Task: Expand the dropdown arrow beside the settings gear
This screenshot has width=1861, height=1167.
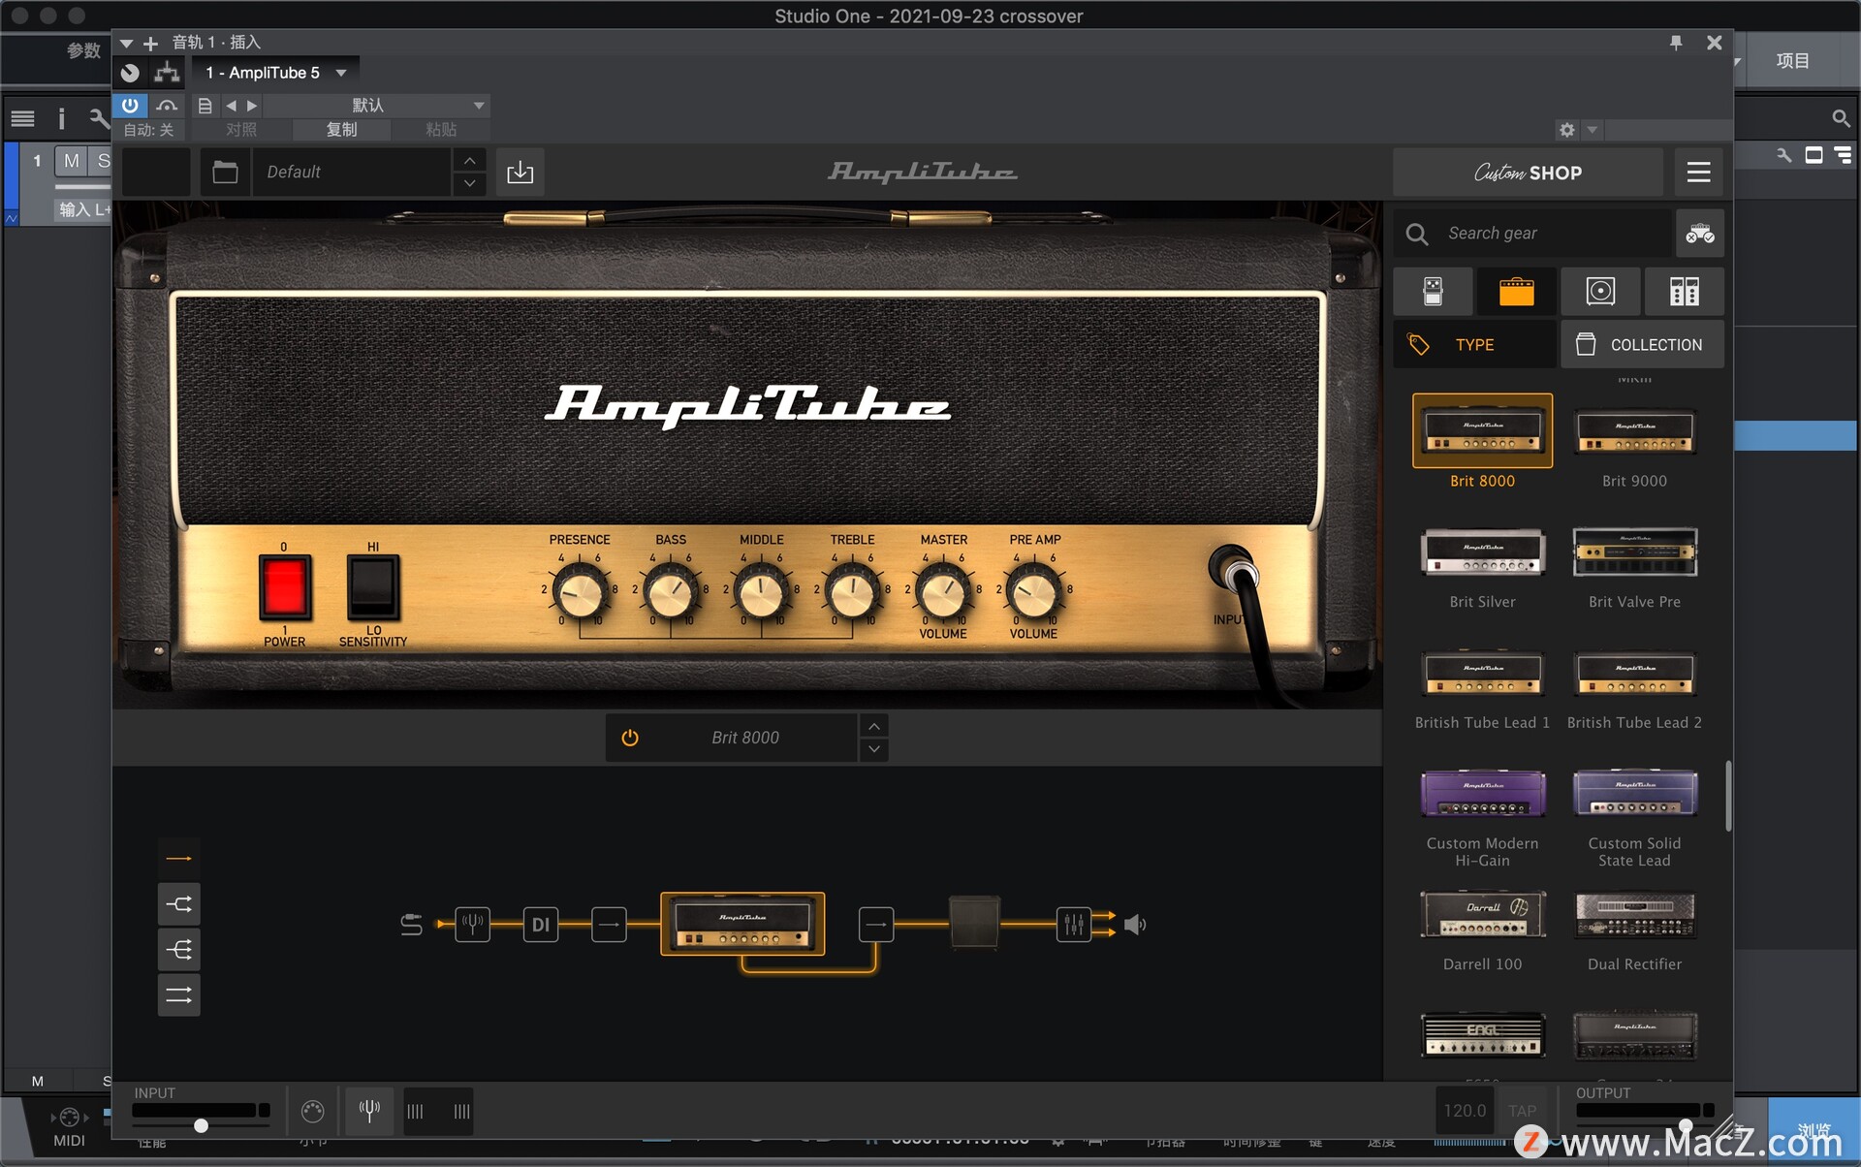Action: click(x=1592, y=130)
